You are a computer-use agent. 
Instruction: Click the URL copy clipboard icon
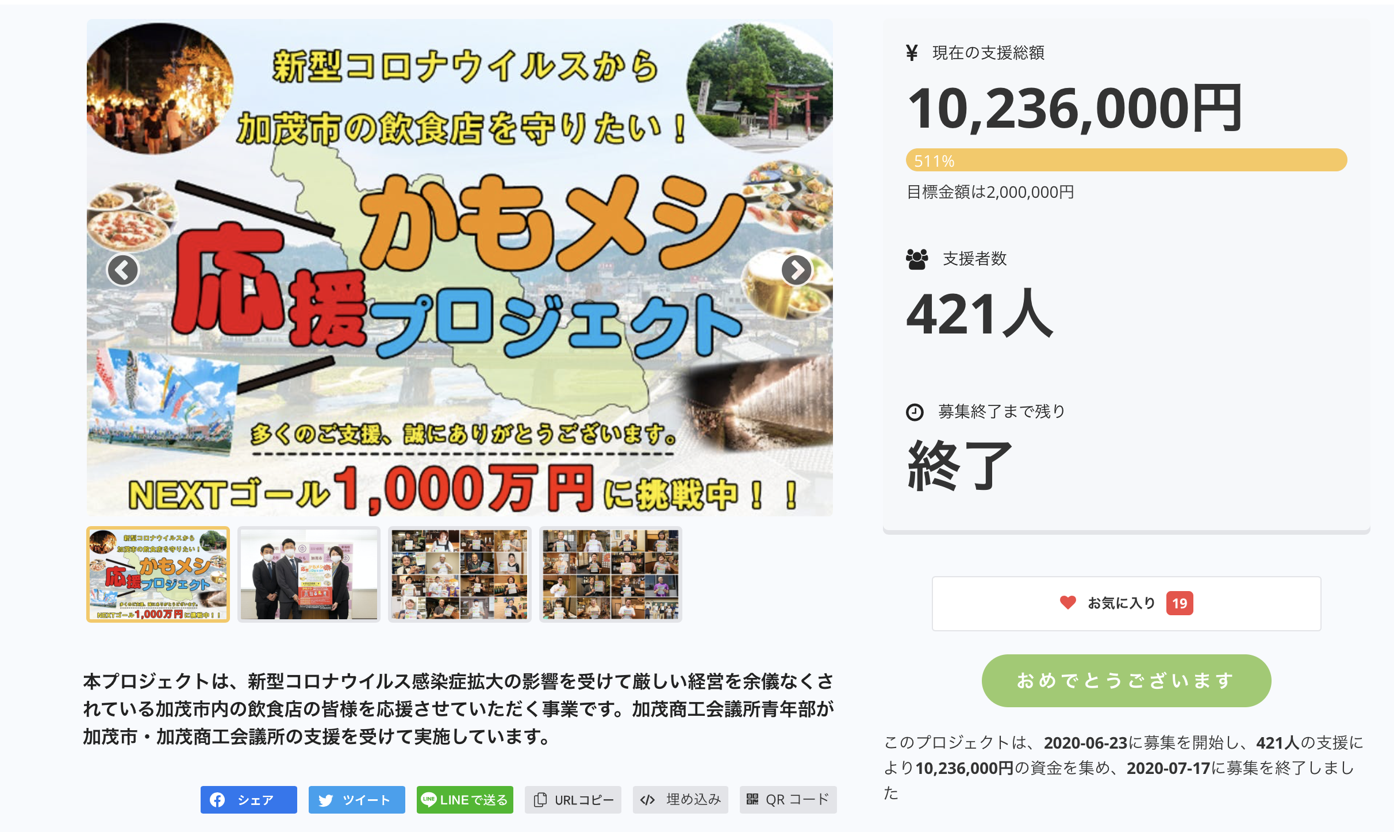[540, 800]
